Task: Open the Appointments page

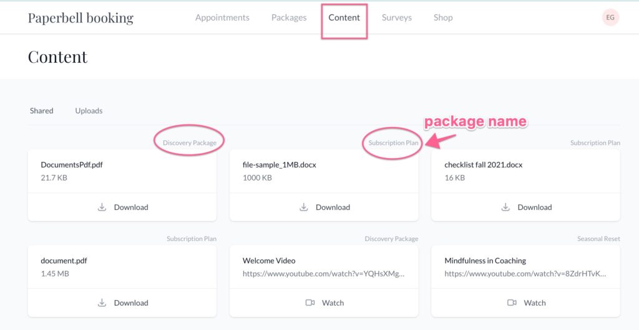Action: (222, 17)
